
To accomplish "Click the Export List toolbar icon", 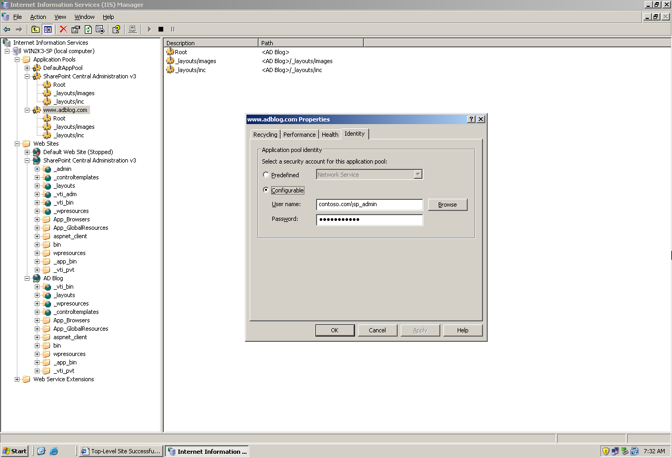I will (100, 29).
